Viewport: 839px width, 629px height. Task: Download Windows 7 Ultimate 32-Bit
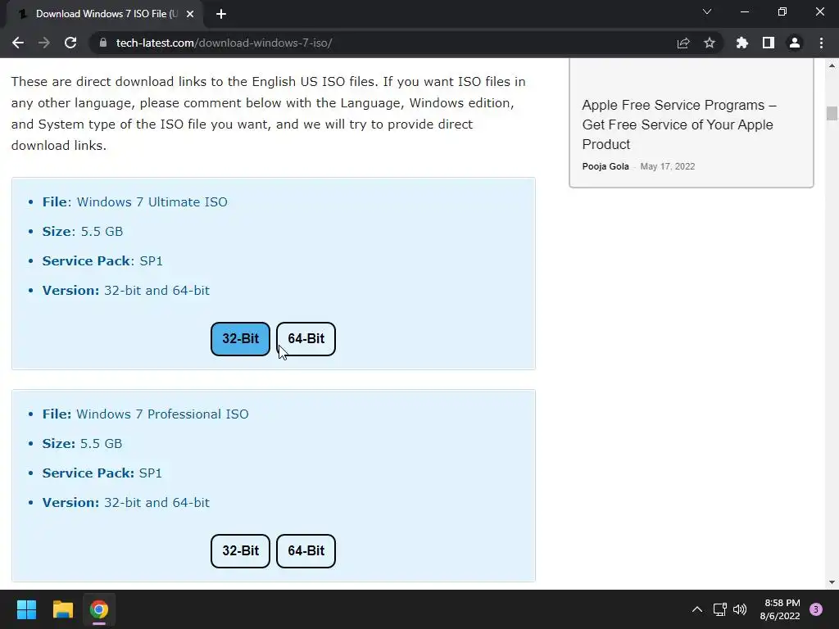(240, 338)
